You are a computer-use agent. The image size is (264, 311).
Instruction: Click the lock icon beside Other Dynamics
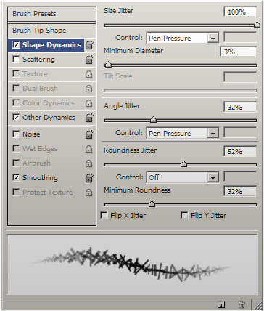89,118
